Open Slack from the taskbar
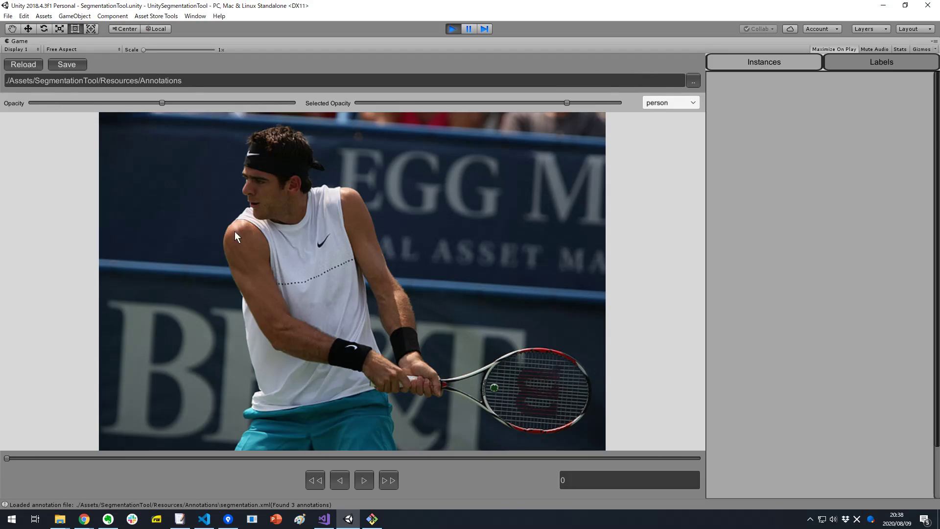Image resolution: width=940 pixels, height=529 pixels. coord(132,519)
